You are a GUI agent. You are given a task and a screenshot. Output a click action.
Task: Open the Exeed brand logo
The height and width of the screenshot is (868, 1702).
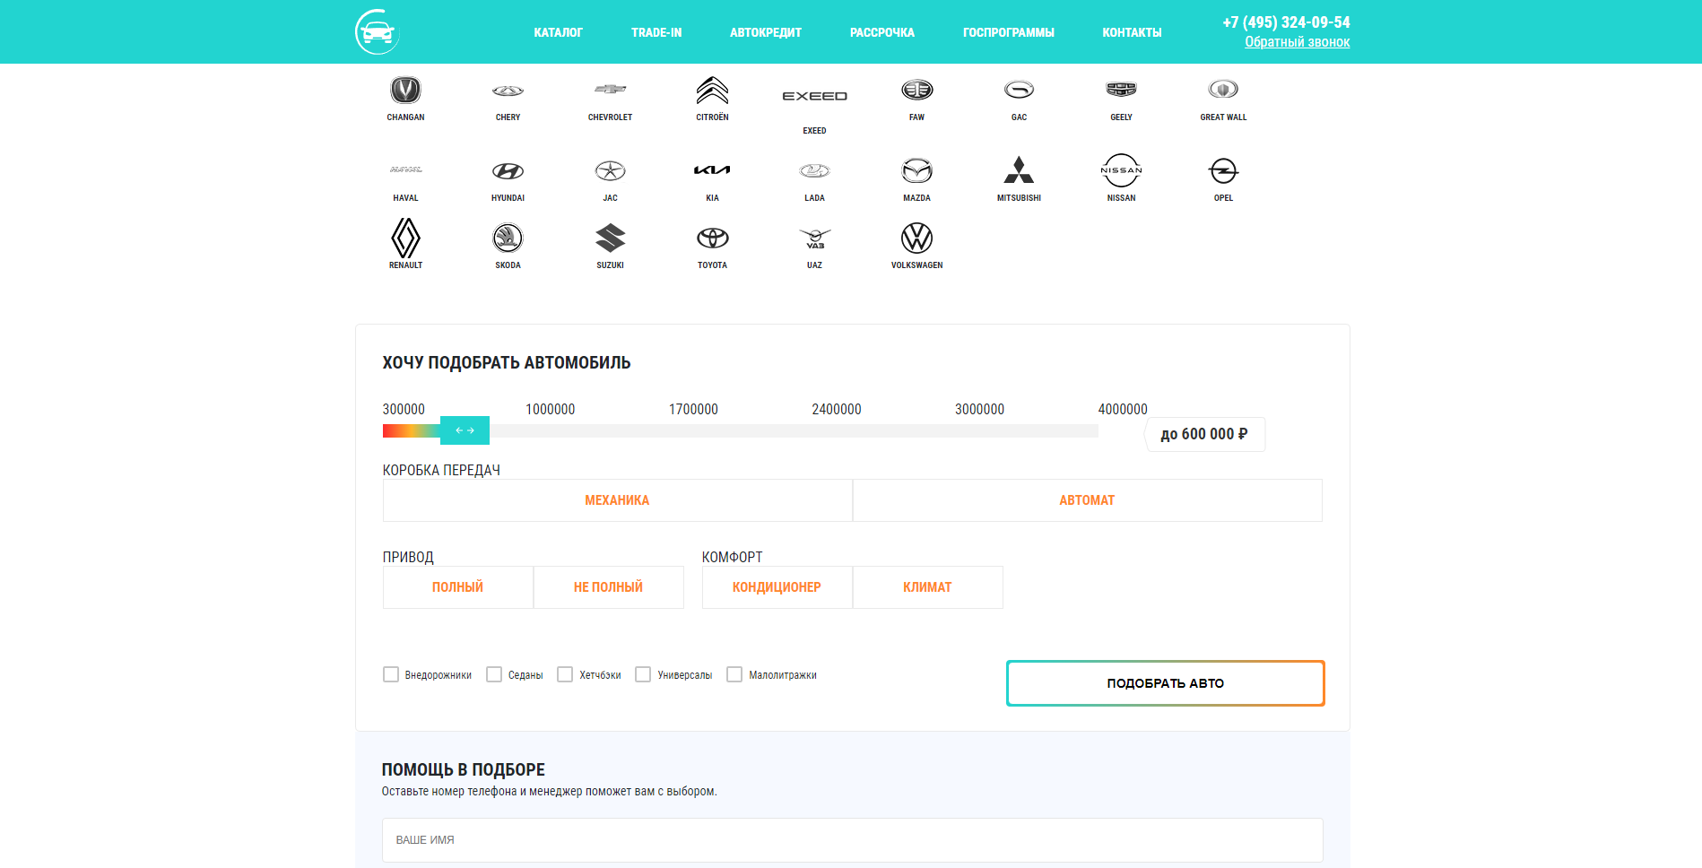[x=814, y=96]
